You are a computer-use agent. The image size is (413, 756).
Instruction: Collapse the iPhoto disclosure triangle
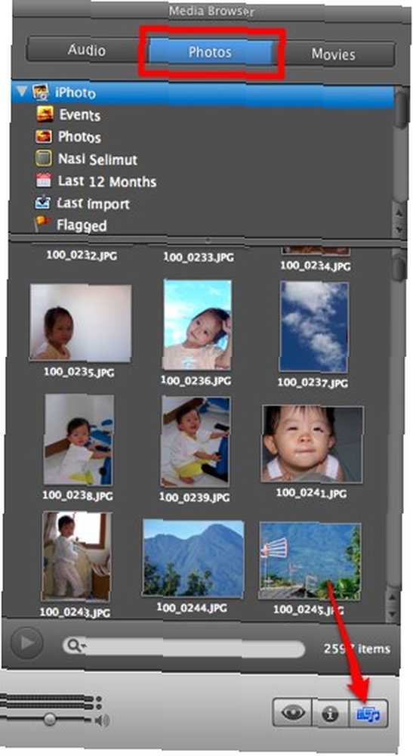(x=21, y=91)
